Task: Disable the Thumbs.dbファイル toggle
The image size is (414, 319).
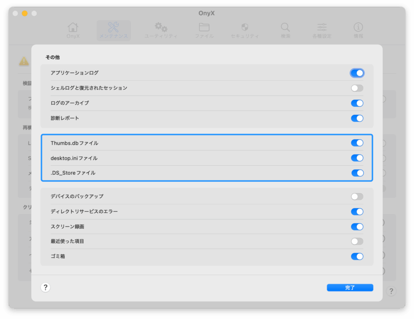Action: pos(357,143)
